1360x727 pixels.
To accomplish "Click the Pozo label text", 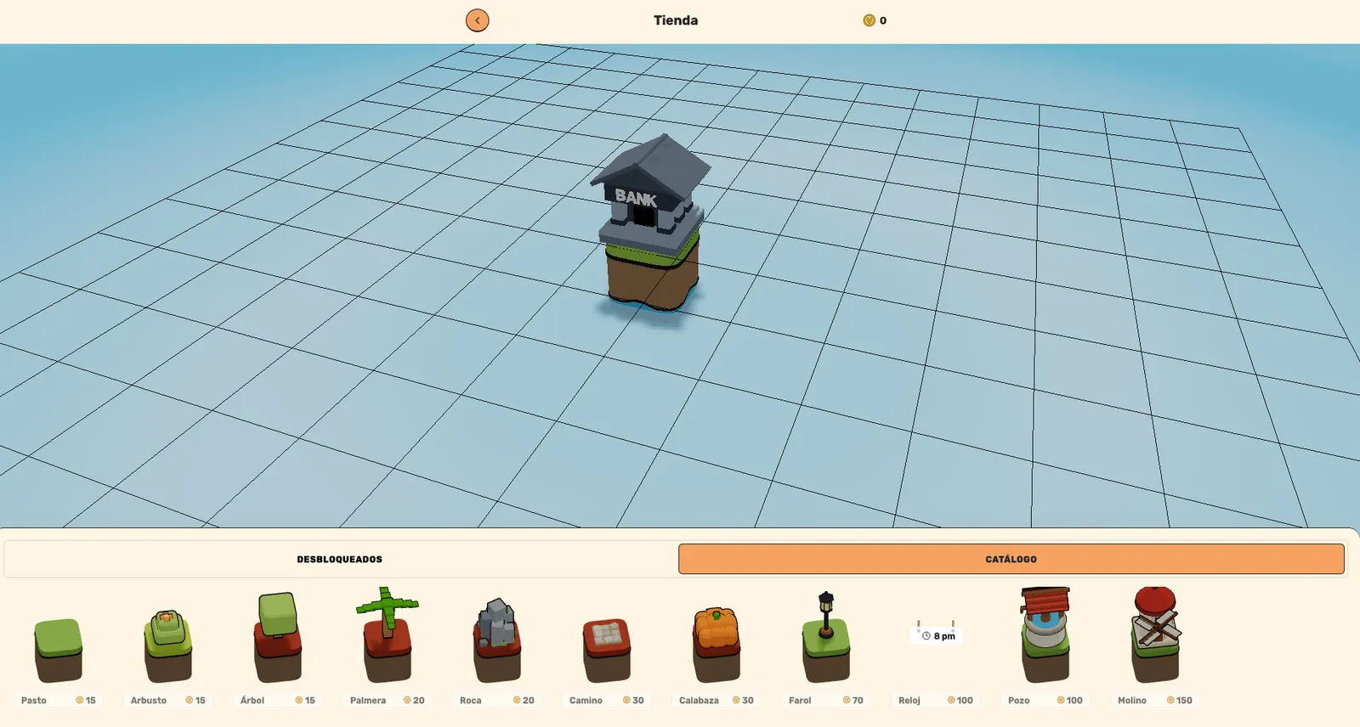I will (x=1018, y=701).
